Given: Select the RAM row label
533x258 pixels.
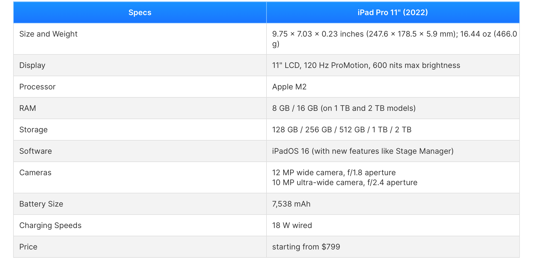Looking at the screenshot, I should click(27, 108).
